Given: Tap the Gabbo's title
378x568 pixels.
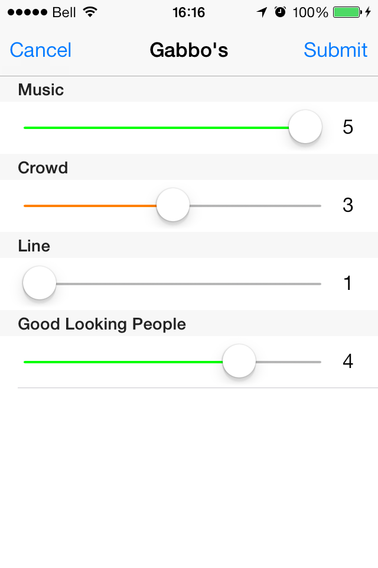Looking at the screenshot, I should [189, 50].
